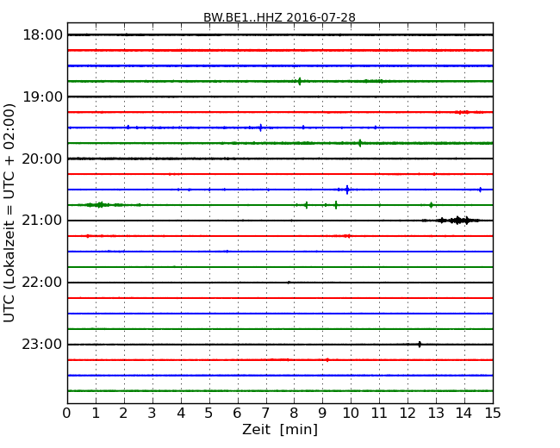The image size is (560, 448).
Task: Click the blue spike near minute 14.5 on 20:30 trace
Action: (x=480, y=190)
